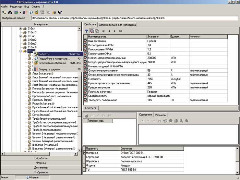Go to last property record
Screen dimensions: 240x180
click(x=121, y=31)
